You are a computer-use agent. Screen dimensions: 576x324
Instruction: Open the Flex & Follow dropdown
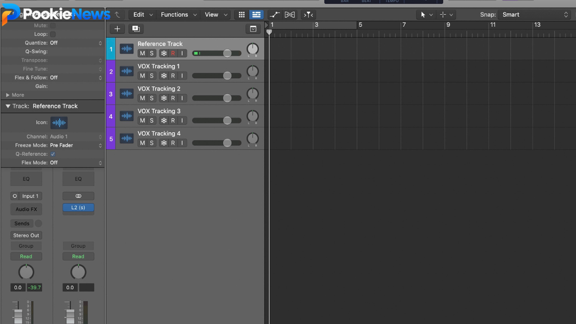pyautogui.click(x=75, y=78)
